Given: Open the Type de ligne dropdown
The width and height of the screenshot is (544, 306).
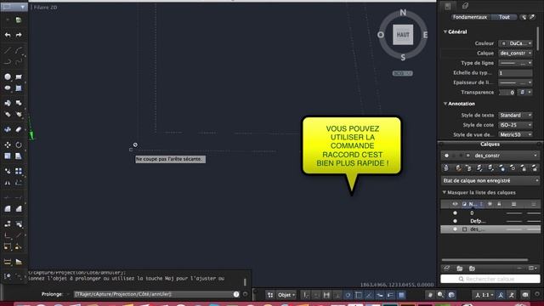Looking at the screenshot, I should (x=515, y=63).
